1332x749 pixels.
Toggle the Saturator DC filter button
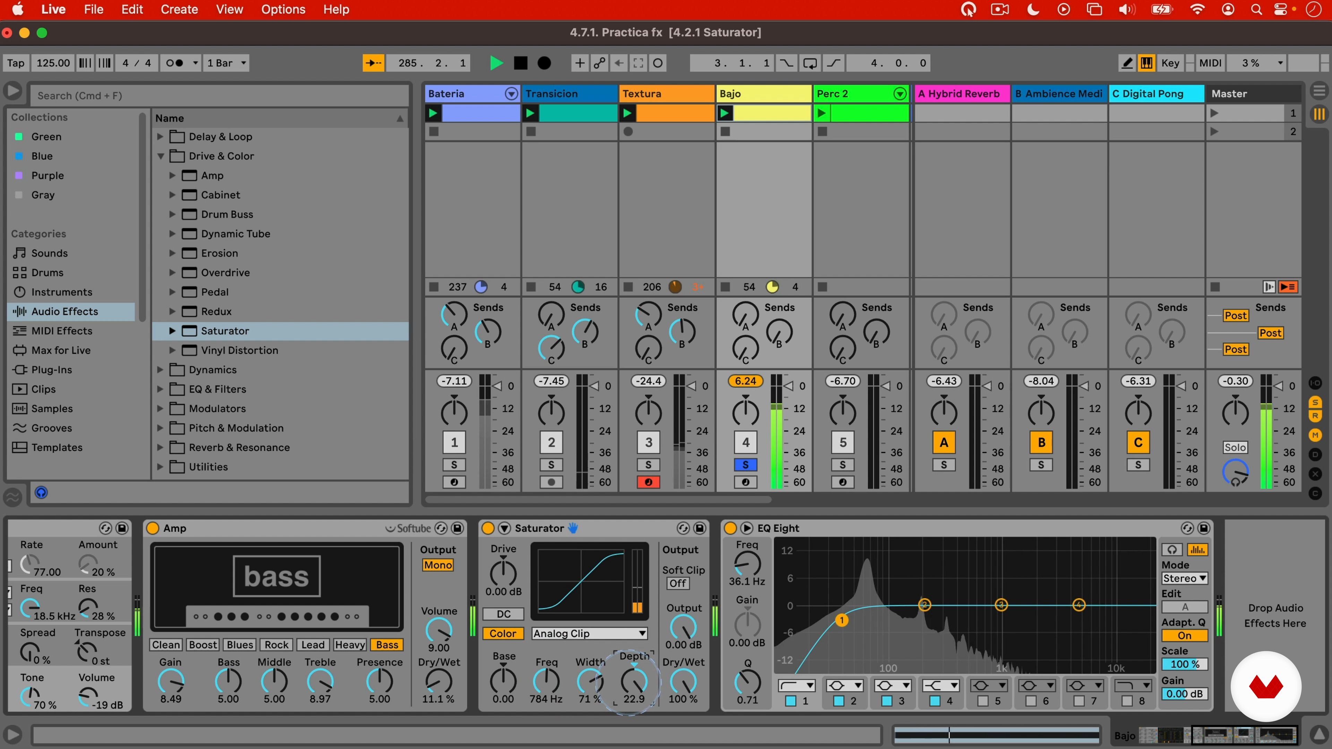click(504, 614)
